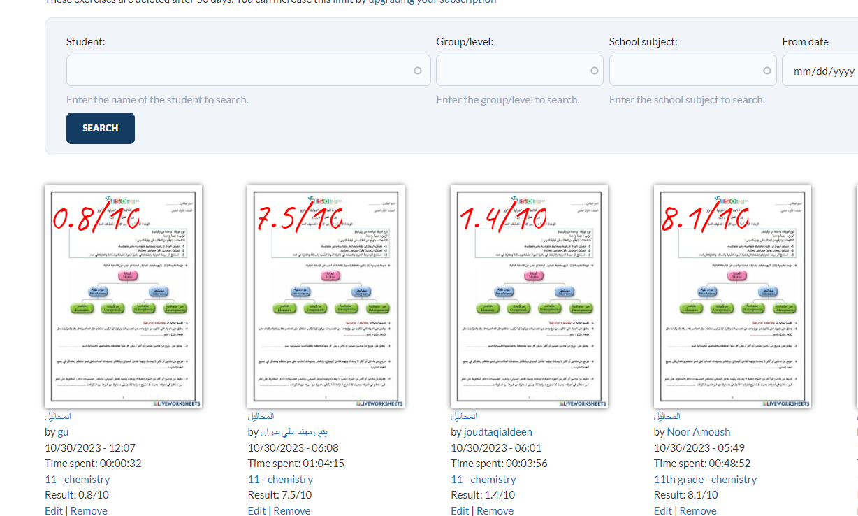858x516 pixels.
Task: Edit the submission by gu
Action: (54, 510)
